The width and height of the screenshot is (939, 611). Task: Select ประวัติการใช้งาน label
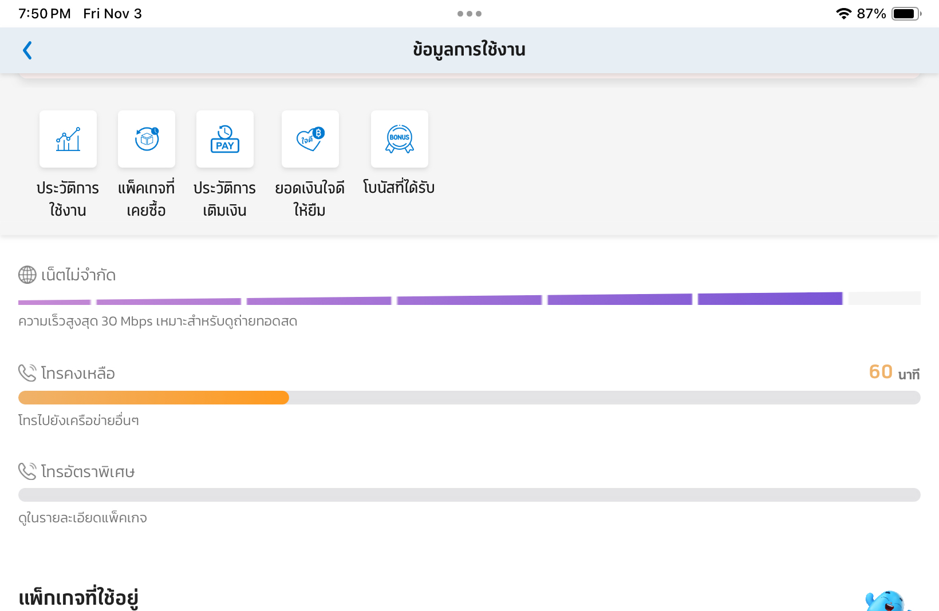pos(68,199)
